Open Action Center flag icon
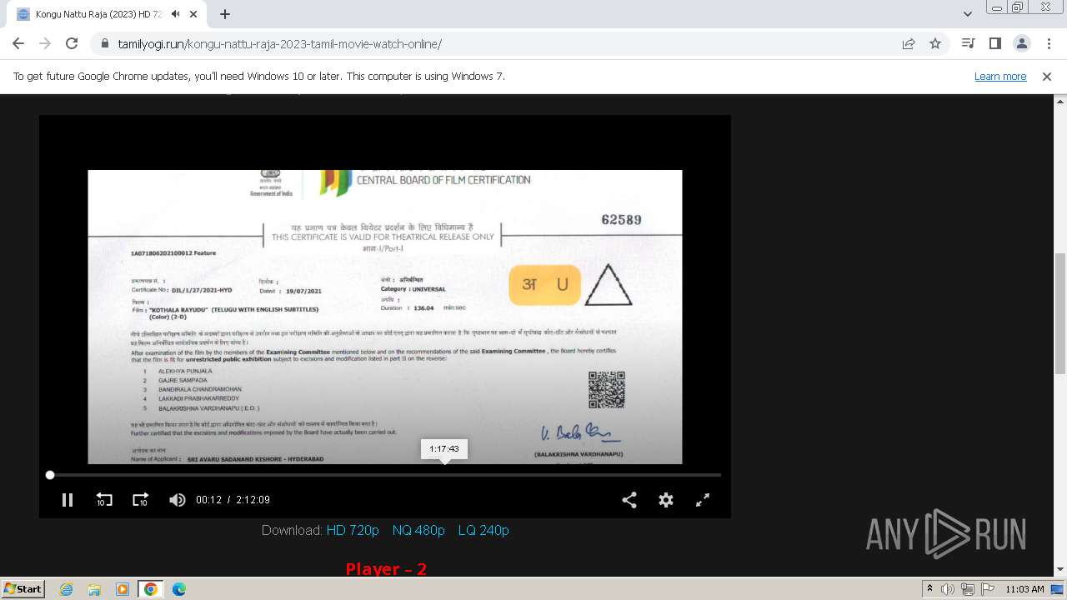 tap(987, 589)
